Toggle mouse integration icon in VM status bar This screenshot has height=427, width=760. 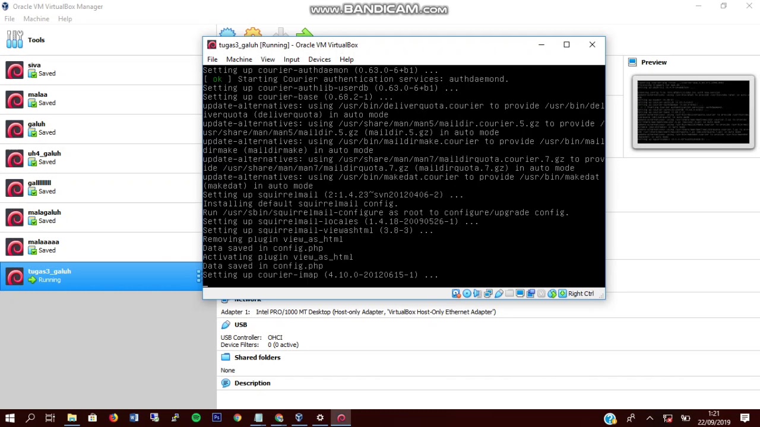(552, 294)
